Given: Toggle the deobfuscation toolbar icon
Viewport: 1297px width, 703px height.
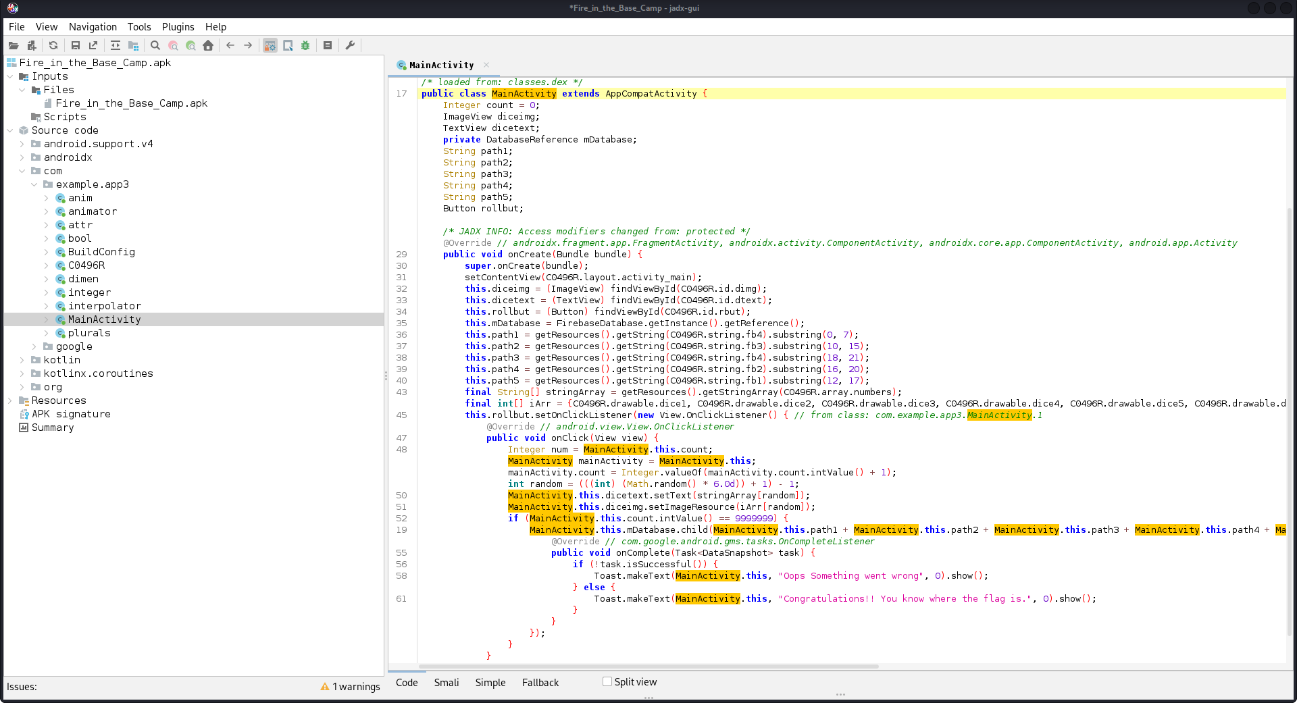Looking at the screenshot, I should [270, 45].
